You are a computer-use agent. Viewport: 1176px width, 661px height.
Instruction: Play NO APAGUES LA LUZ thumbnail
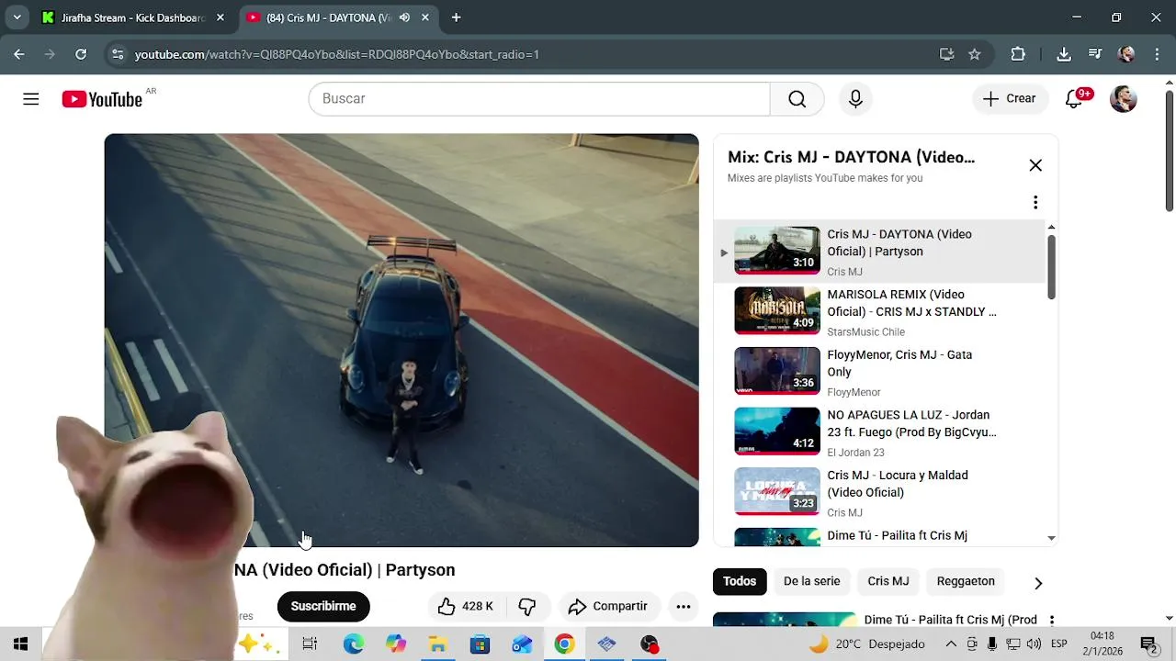point(777,431)
